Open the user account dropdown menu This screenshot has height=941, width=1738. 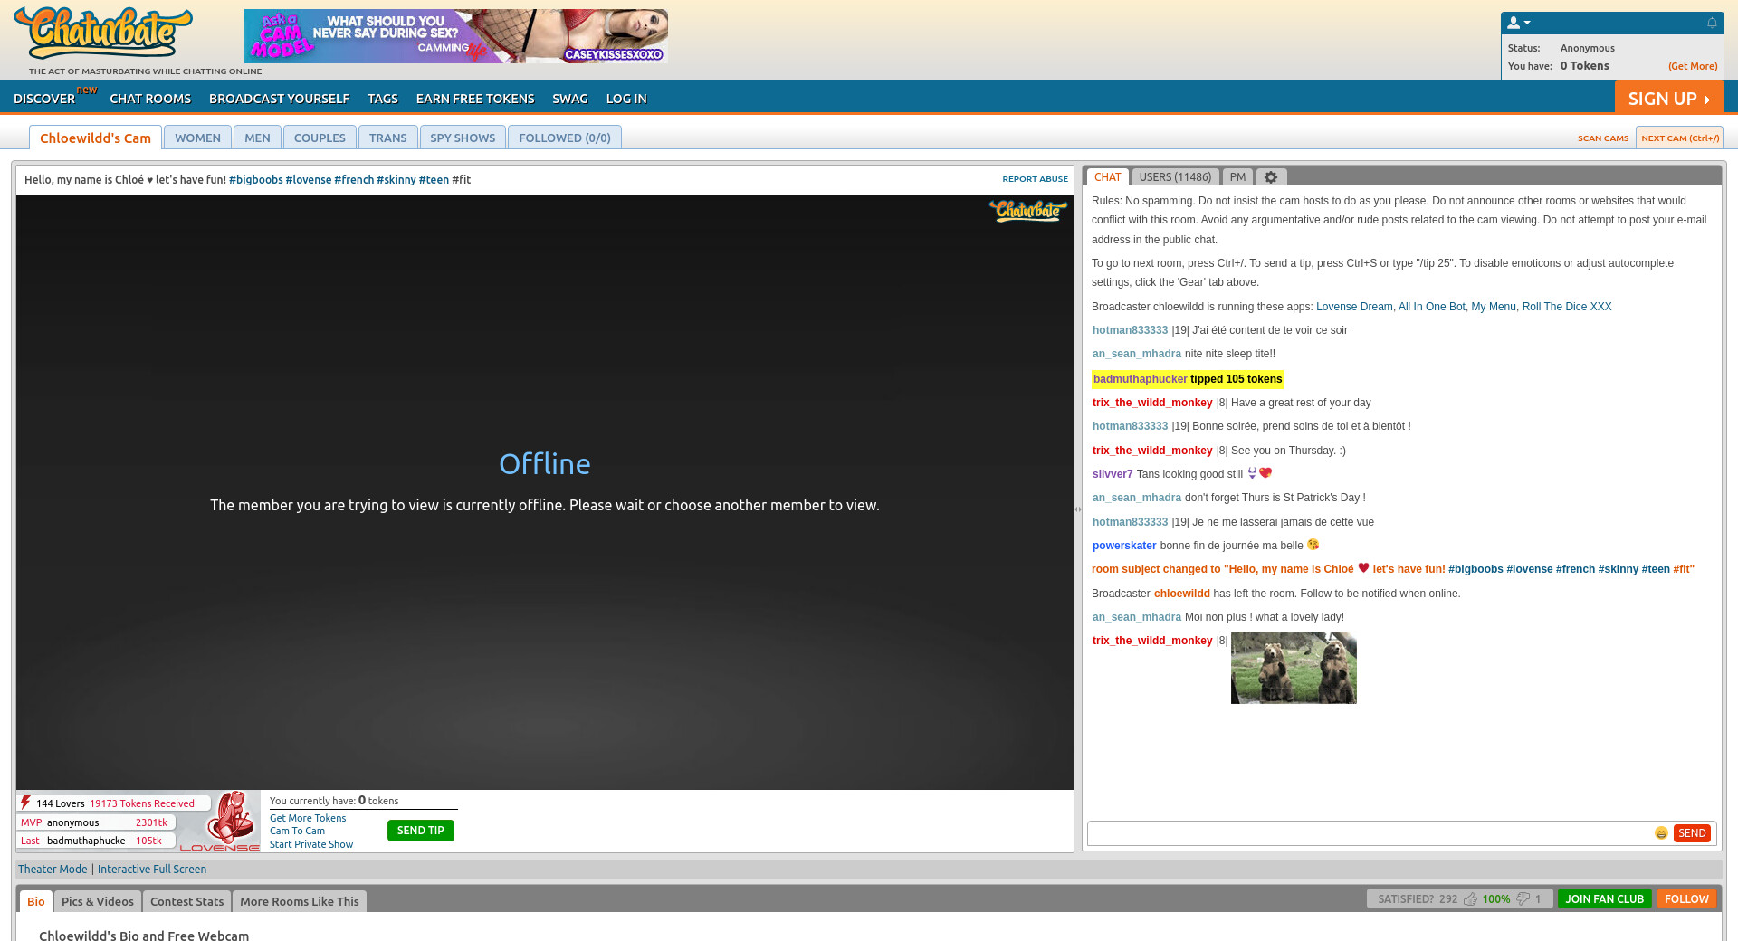click(x=1518, y=23)
